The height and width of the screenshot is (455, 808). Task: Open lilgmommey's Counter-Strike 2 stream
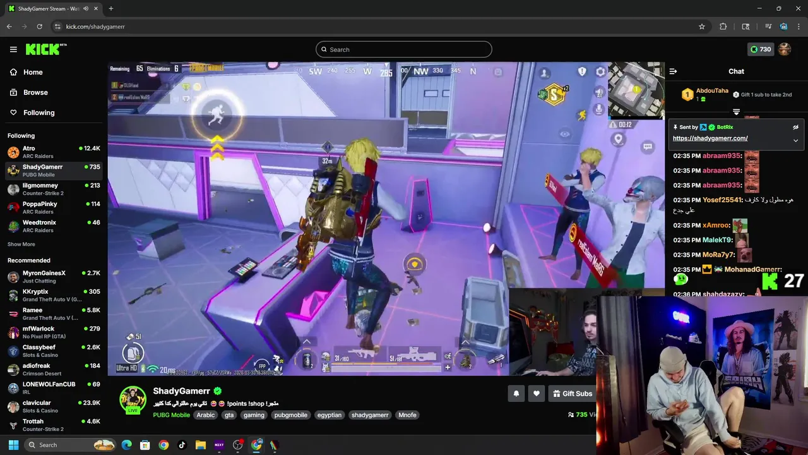[54, 189]
